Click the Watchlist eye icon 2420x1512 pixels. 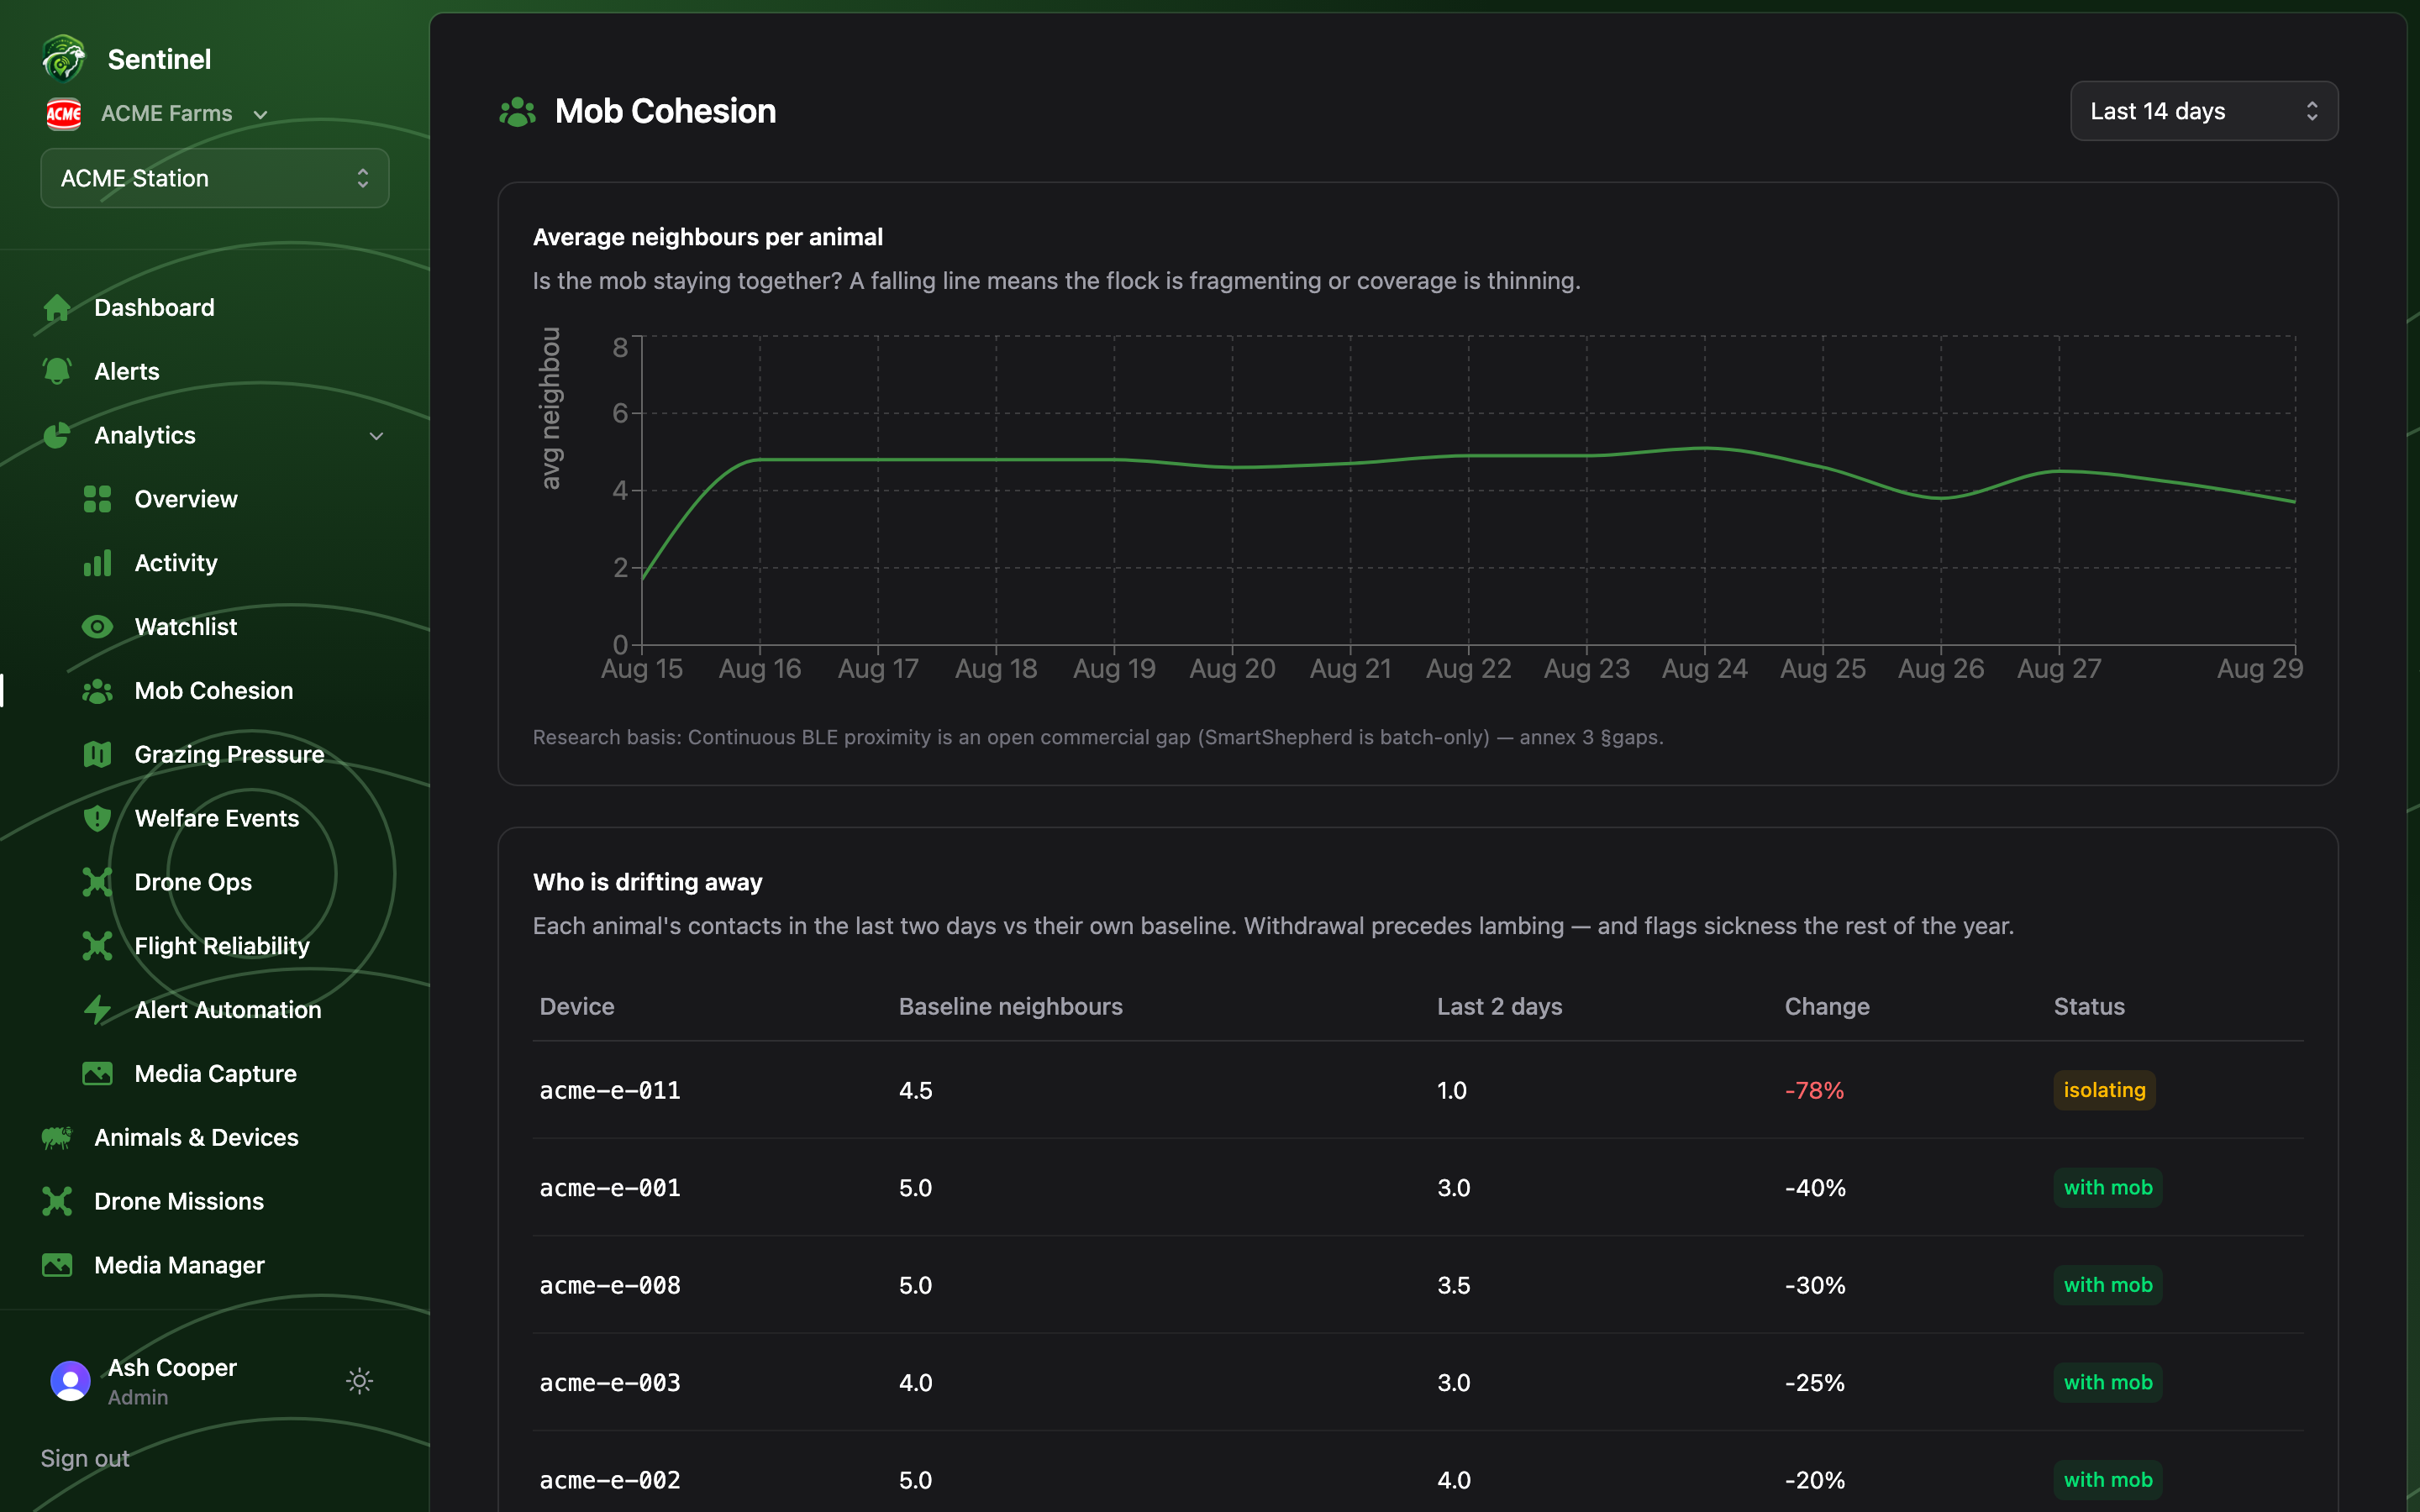click(x=97, y=627)
